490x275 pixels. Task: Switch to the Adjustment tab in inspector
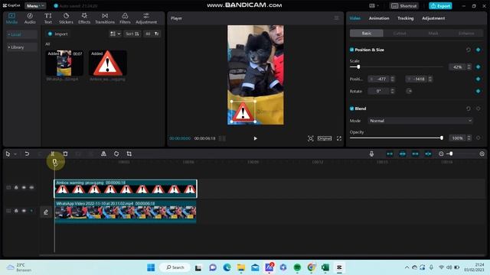coord(433,18)
